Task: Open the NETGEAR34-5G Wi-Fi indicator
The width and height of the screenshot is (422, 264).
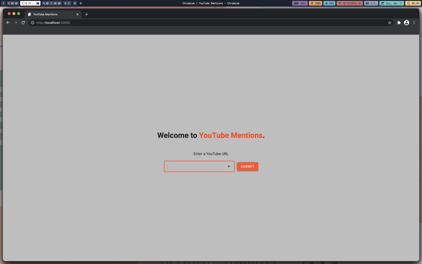Action: (349, 3)
